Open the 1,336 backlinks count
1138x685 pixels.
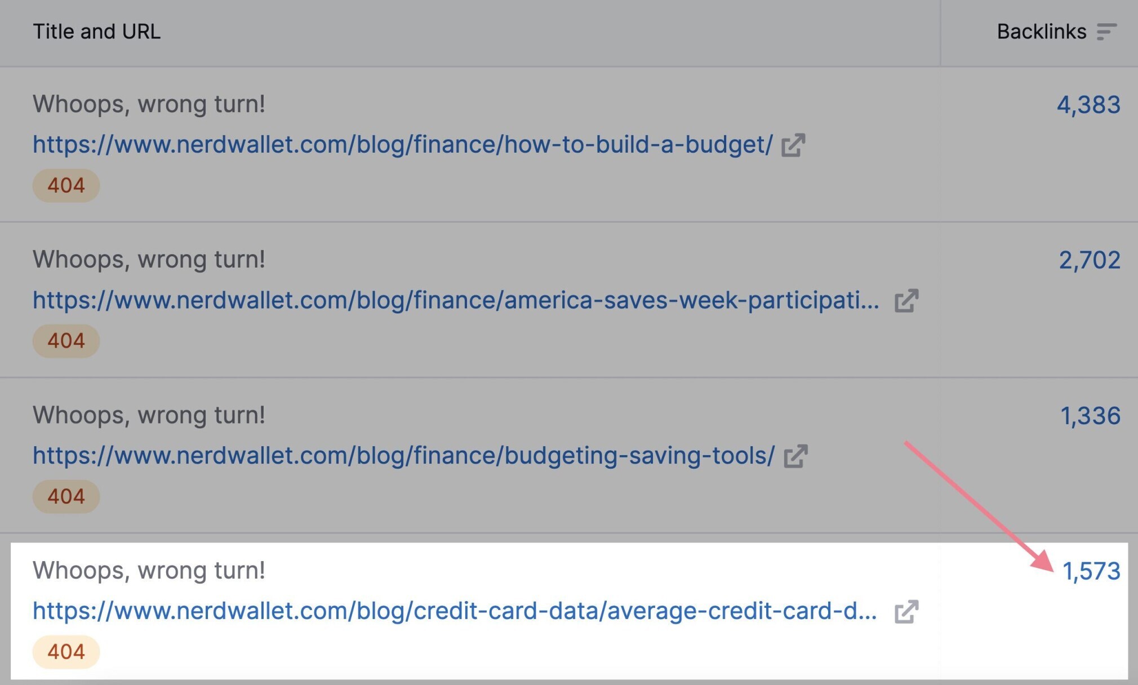pyautogui.click(x=1090, y=416)
